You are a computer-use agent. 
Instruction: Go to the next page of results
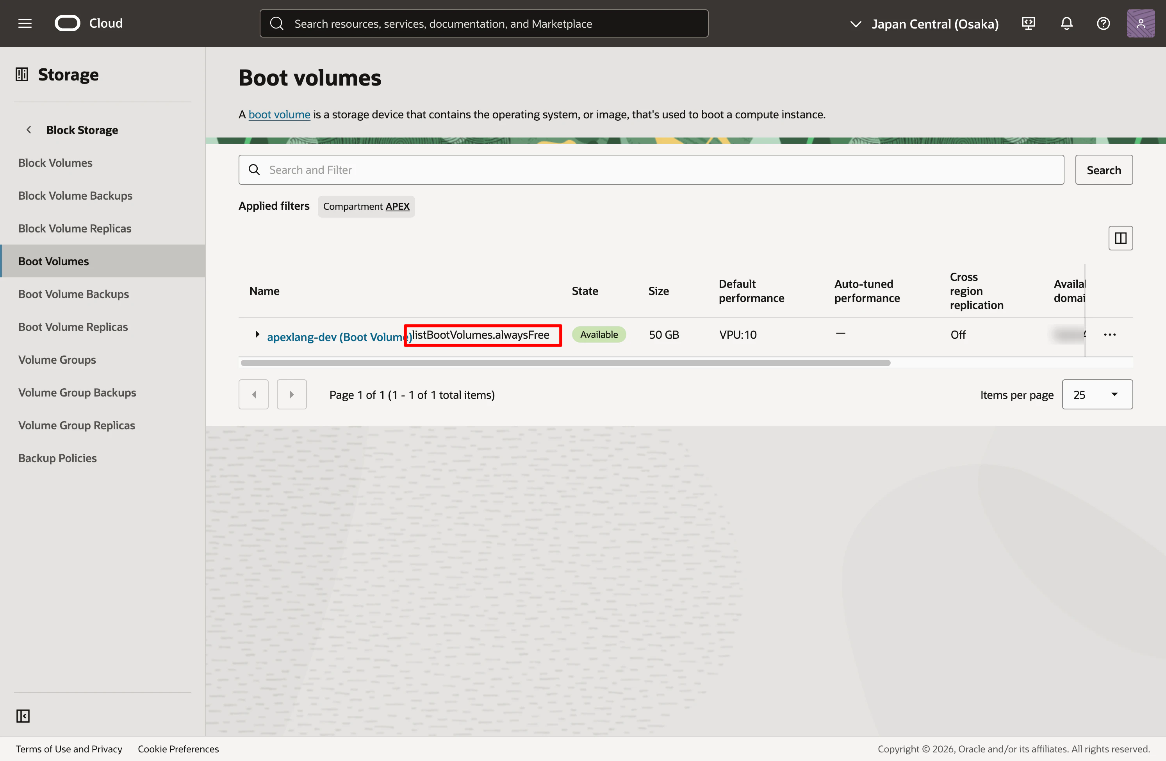click(291, 395)
